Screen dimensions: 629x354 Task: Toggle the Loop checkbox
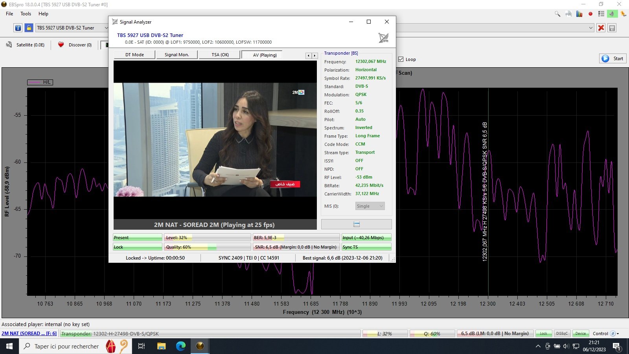coord(401,59)
